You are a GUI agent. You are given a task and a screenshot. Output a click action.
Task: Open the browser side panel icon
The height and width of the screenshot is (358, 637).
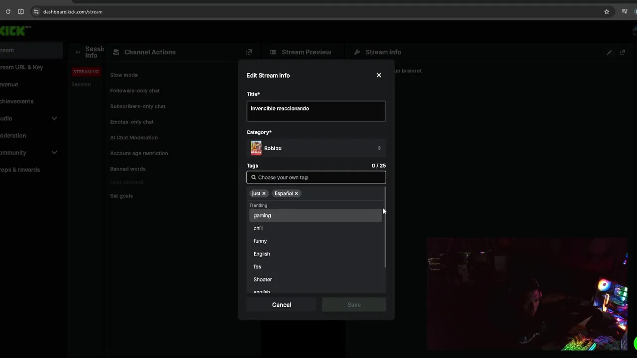point(21,11)
